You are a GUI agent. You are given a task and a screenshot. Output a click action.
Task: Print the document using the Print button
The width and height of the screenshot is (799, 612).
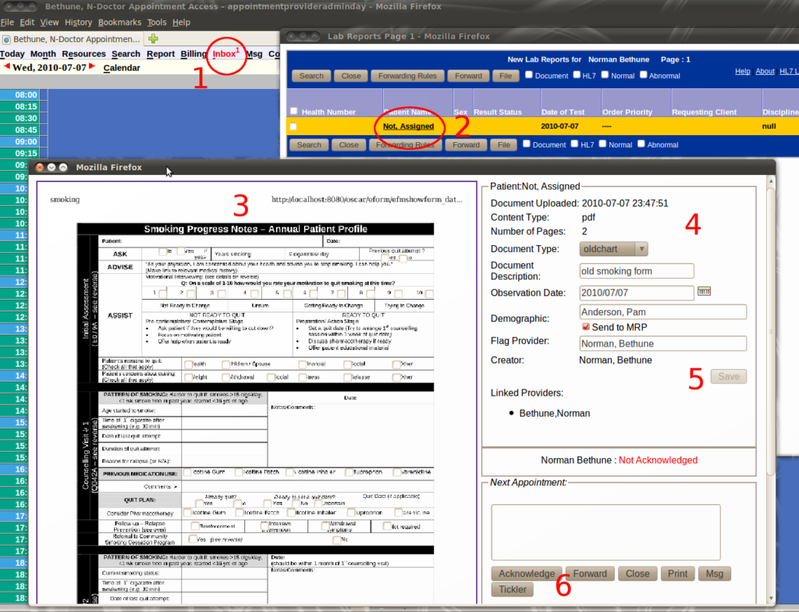pos(678,574)
